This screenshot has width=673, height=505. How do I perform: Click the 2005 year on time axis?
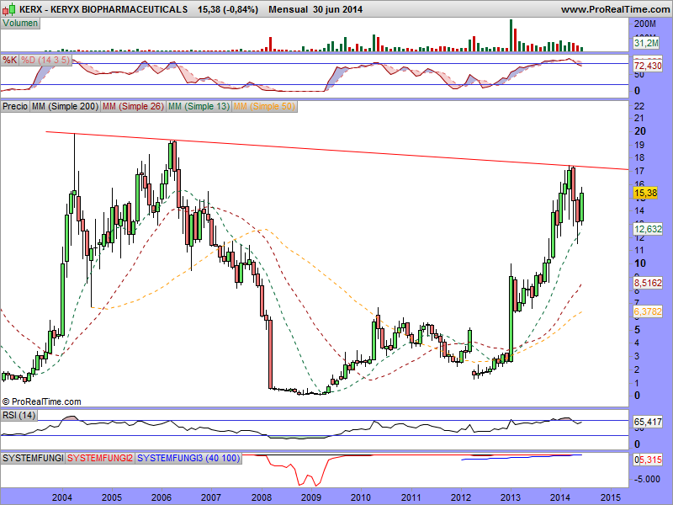(x=112, y=497)
